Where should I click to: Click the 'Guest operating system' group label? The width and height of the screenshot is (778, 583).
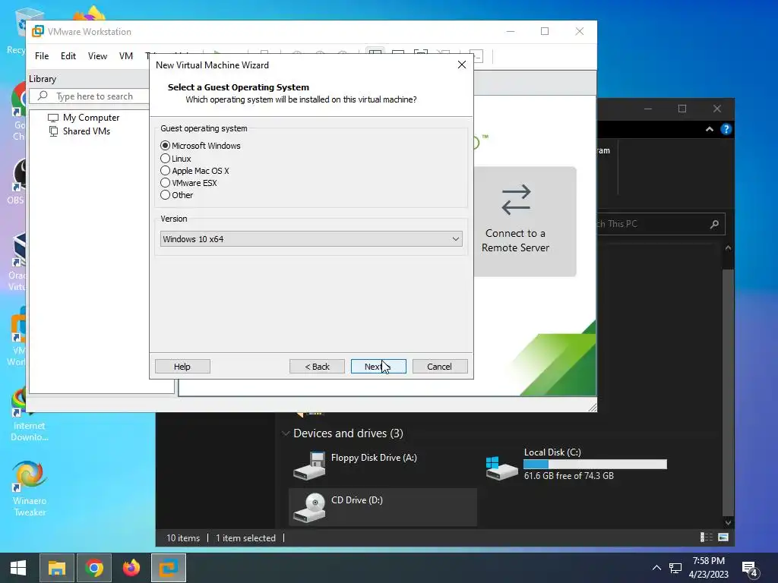pos(204,128)
